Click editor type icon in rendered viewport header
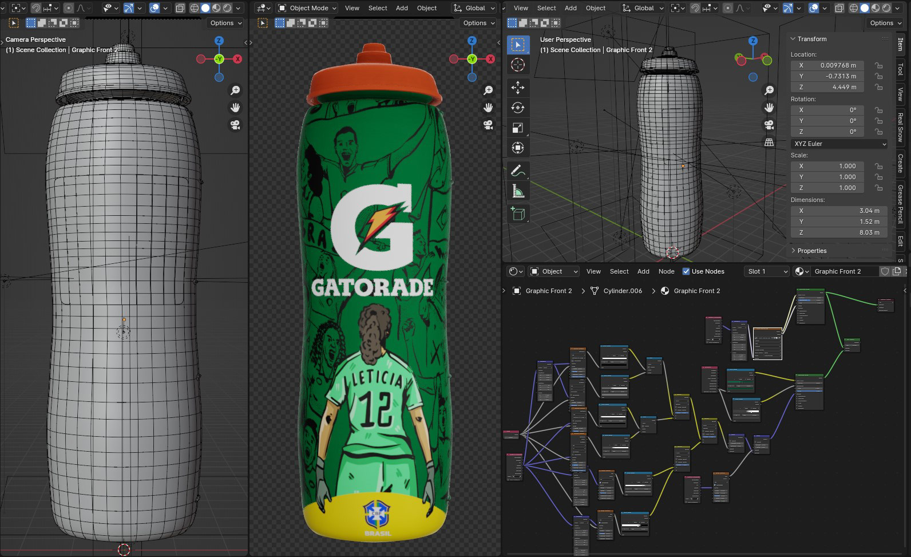The image size is (911, 557). 263,8
